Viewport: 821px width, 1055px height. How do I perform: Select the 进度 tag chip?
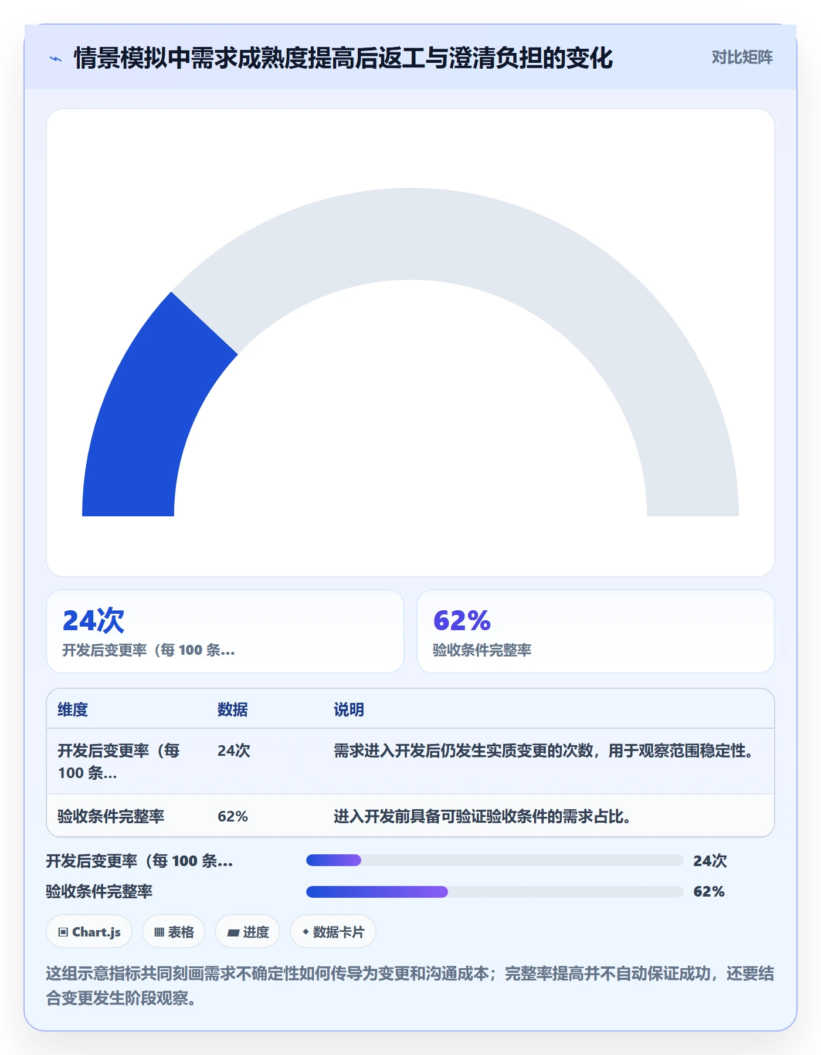[x=247, y=932]
